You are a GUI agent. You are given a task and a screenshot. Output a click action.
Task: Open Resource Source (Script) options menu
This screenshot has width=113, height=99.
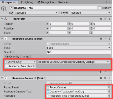pyautogui.click(x=109, y=39)
